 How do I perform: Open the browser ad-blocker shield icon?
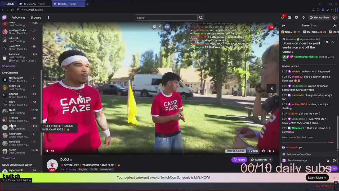[323, 10]
